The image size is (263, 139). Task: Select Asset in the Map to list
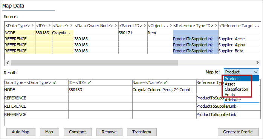[242, 84]
